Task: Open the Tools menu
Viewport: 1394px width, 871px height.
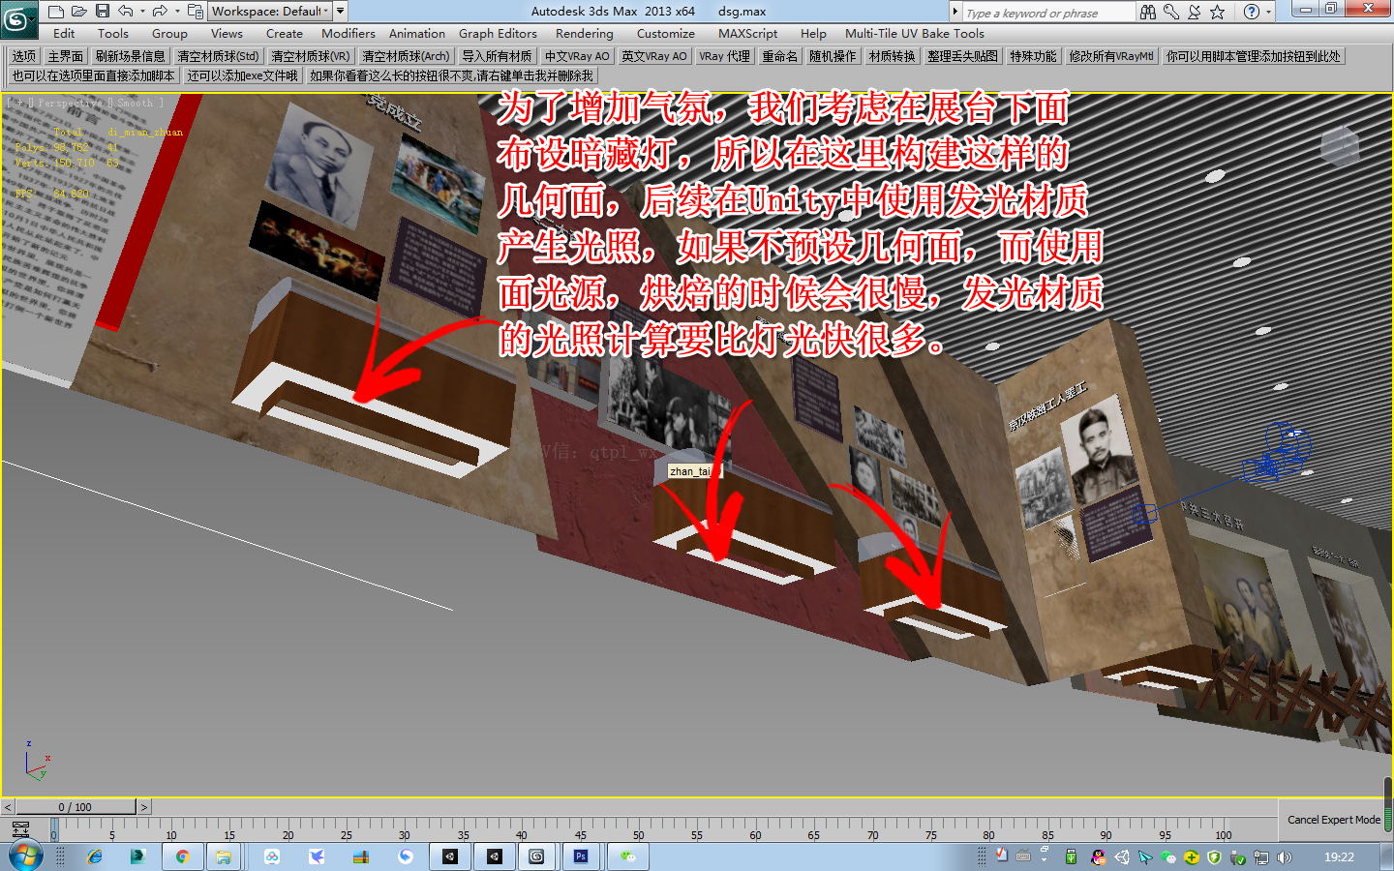Action: click(113, 33)
